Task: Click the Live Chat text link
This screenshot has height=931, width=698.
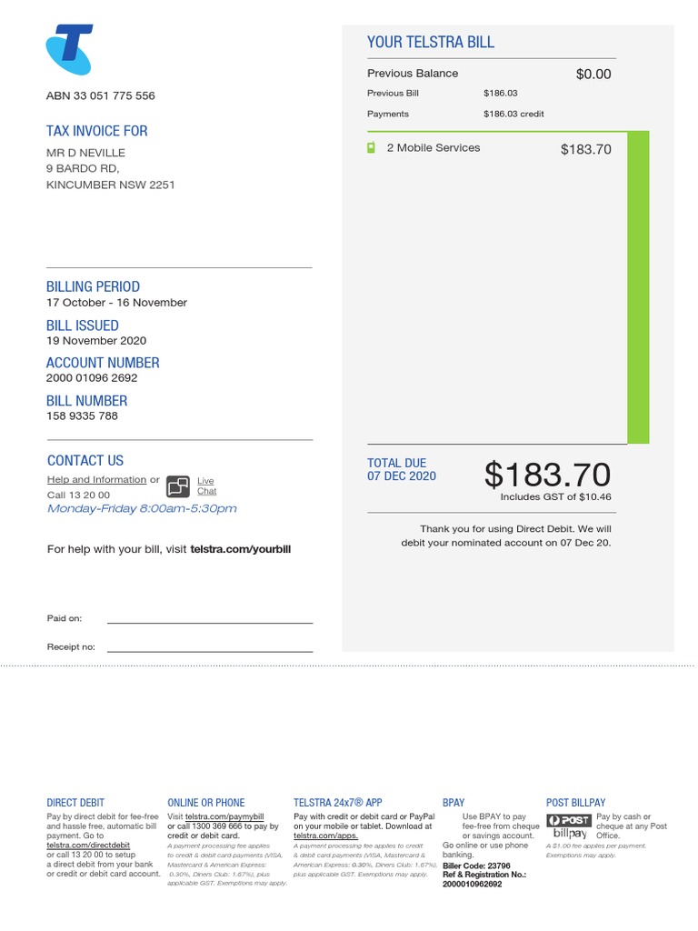Action: 206,486
